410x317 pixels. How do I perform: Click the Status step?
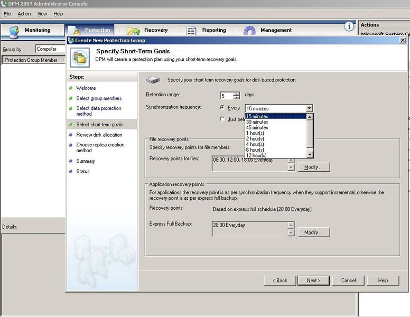click(82, 171)
